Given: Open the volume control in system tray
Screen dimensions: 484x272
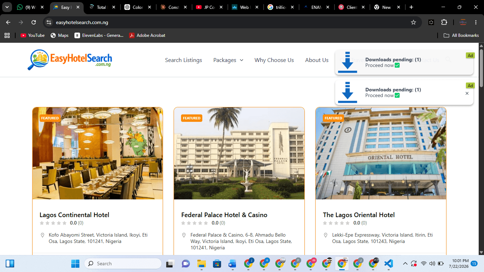Looking at the screenshot, I should coord(432,263).
